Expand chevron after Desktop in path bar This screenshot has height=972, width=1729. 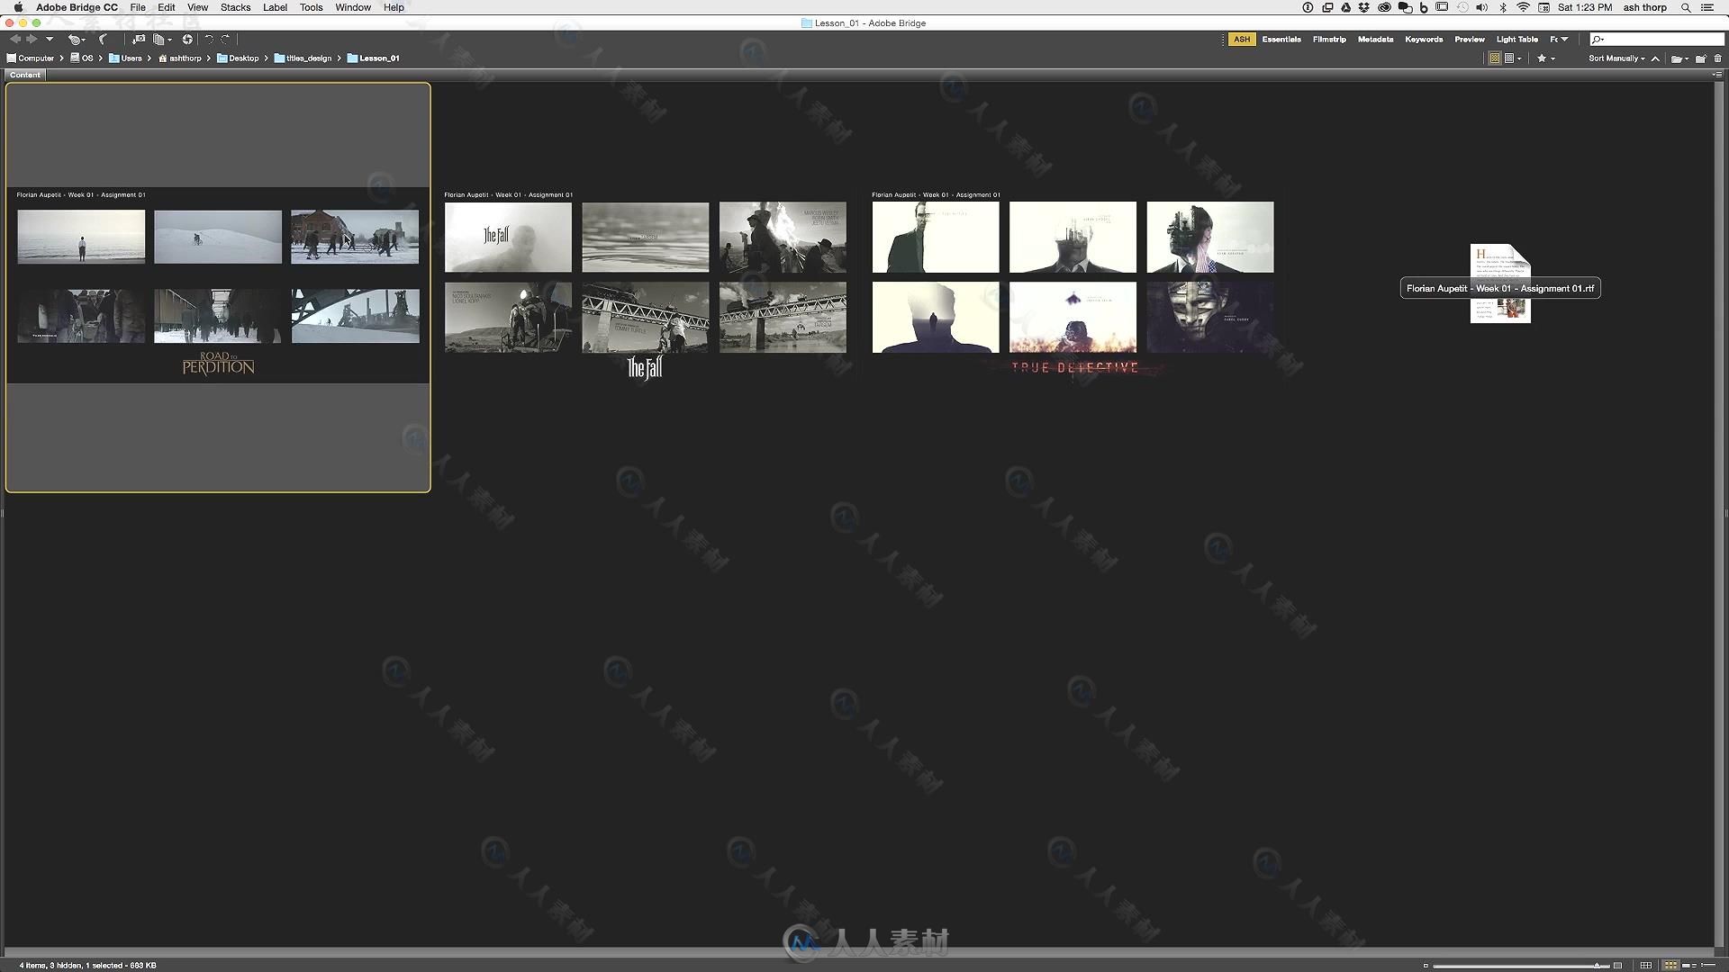coord(267,58)
